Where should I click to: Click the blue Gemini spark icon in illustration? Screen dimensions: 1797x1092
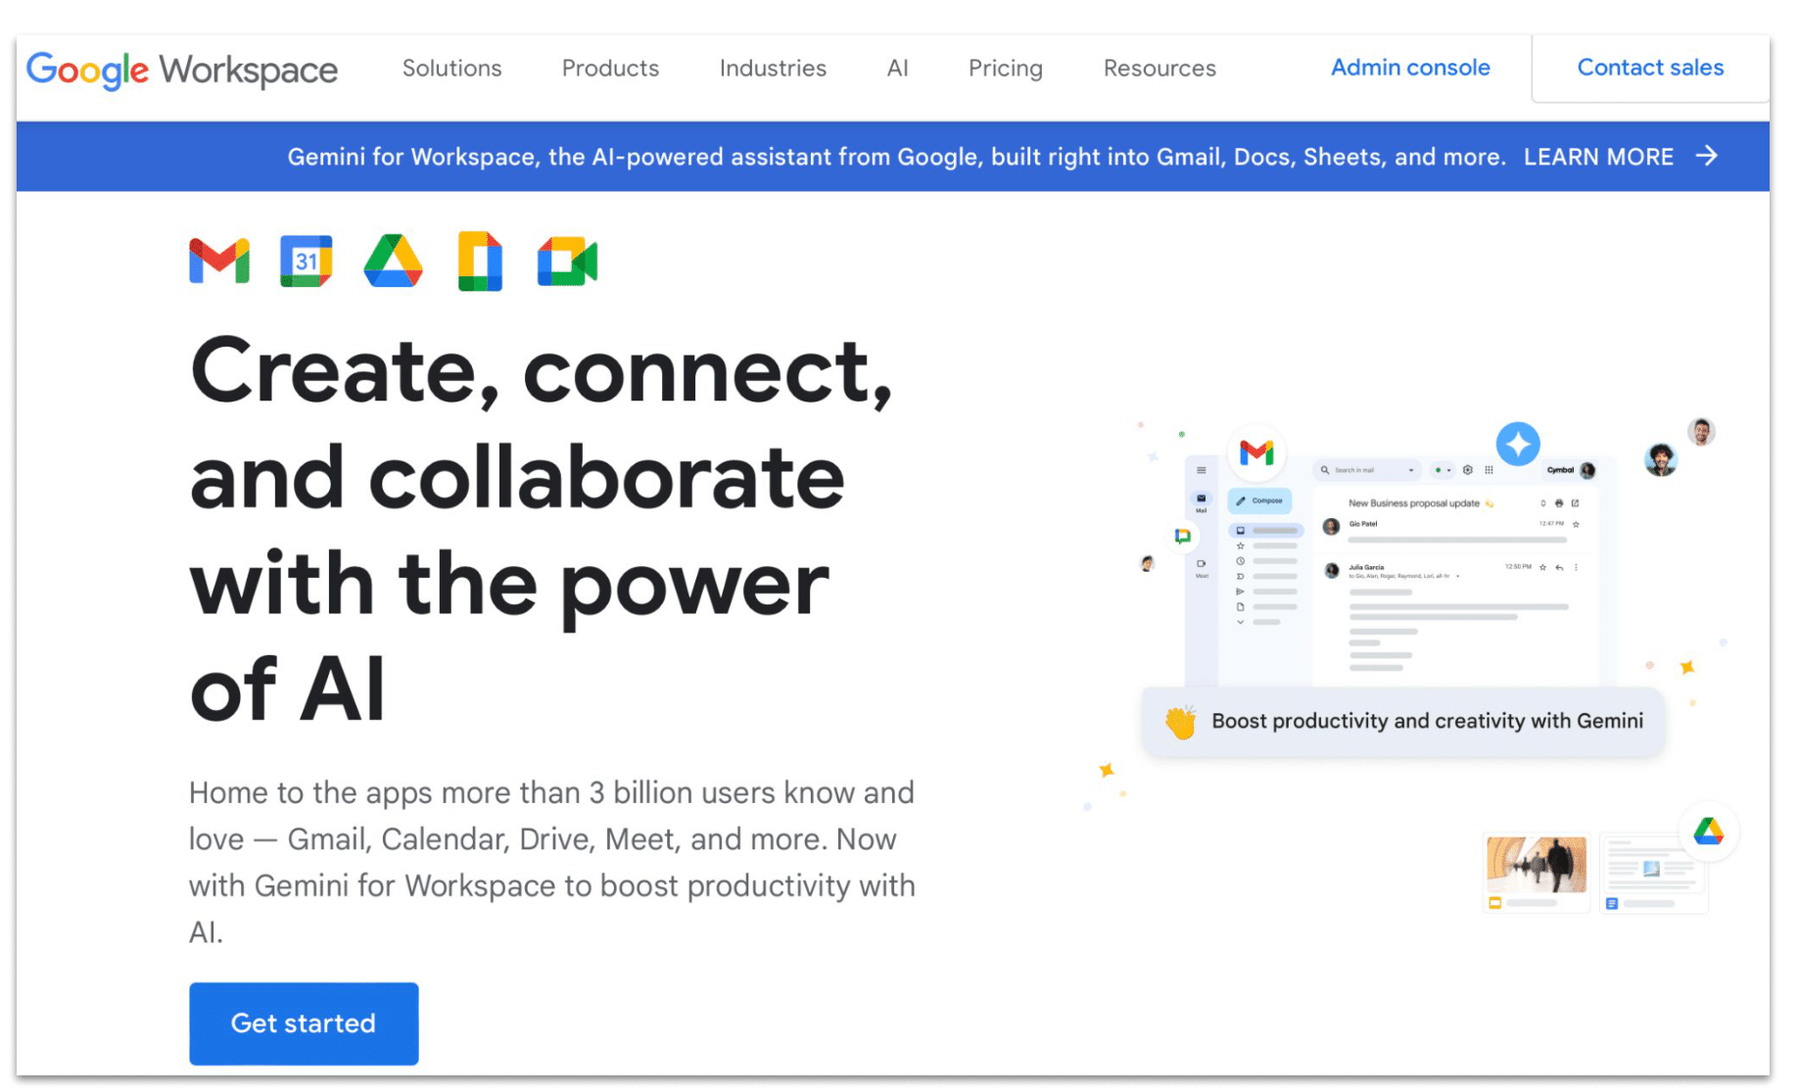(1518, 444)
